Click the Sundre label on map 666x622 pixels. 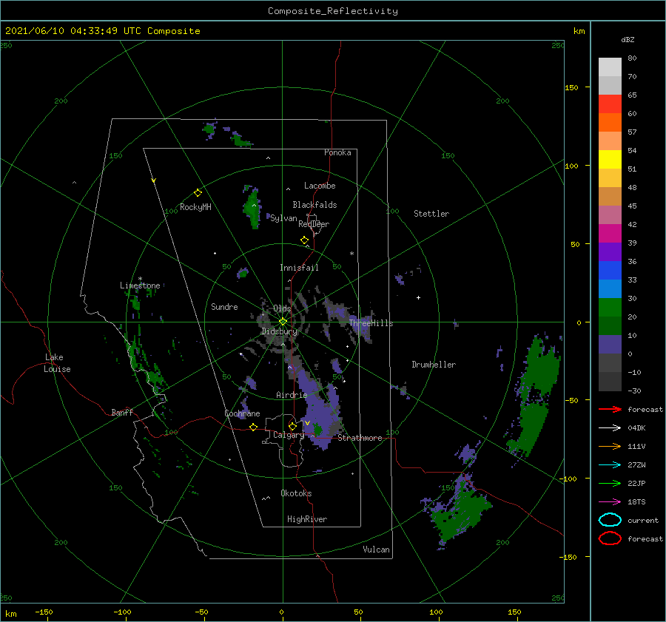(224, 306)
